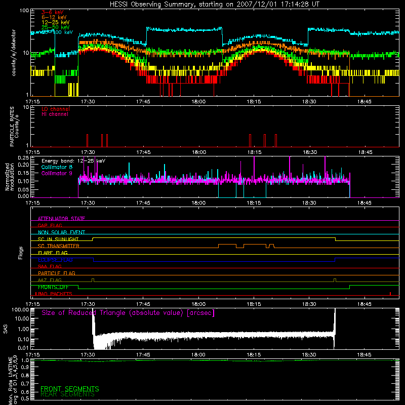Click the red BAD_PACKETS mark near plot end
405x405 pixels.
(390, 294)
